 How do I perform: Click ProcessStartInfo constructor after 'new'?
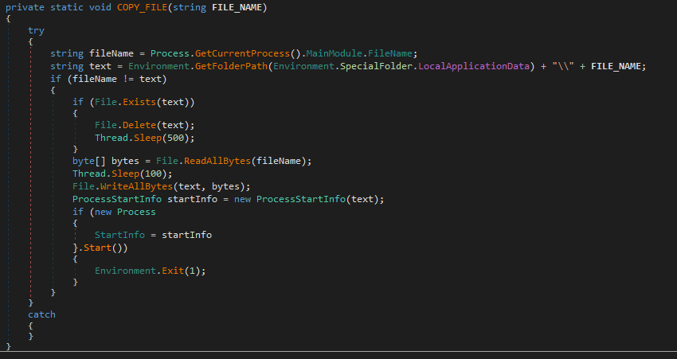[301, 199]
